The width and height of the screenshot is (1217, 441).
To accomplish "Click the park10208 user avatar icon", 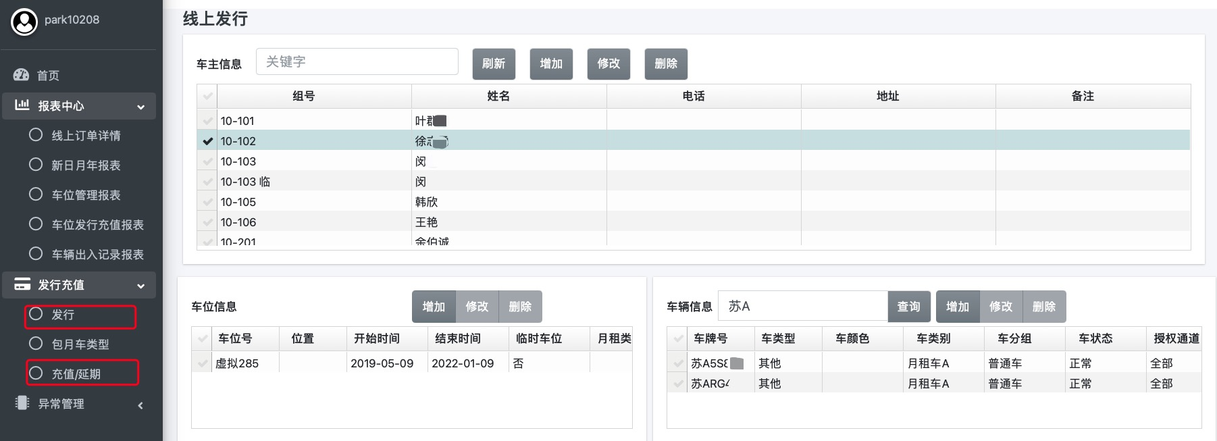I will (24, 22).
